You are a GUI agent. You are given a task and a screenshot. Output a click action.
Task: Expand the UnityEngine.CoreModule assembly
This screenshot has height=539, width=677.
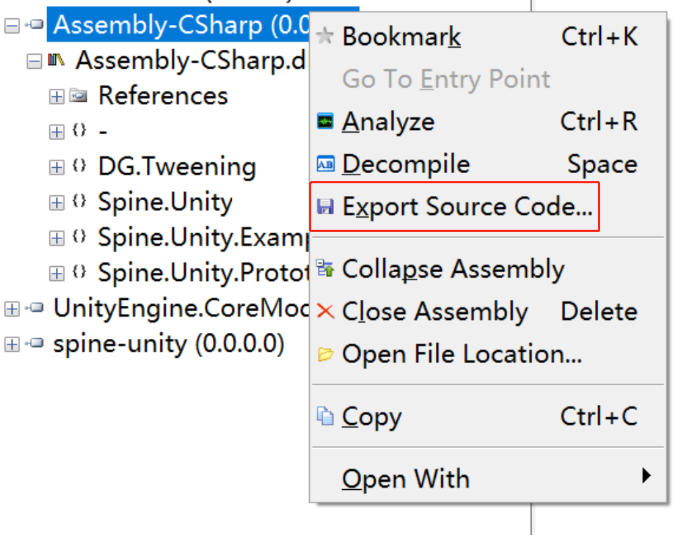click(11, 309)
